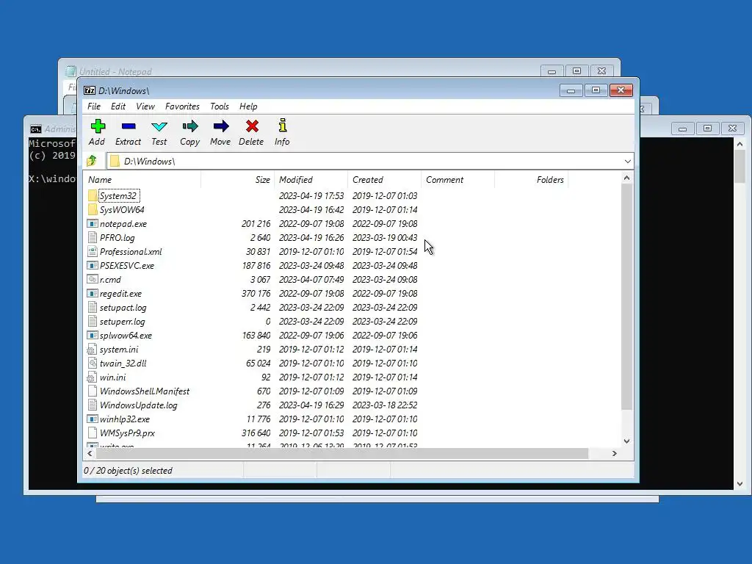The width and height of the screenshot is (752, 564).
Task: Click size value 370 176
Action: point(256,294)
